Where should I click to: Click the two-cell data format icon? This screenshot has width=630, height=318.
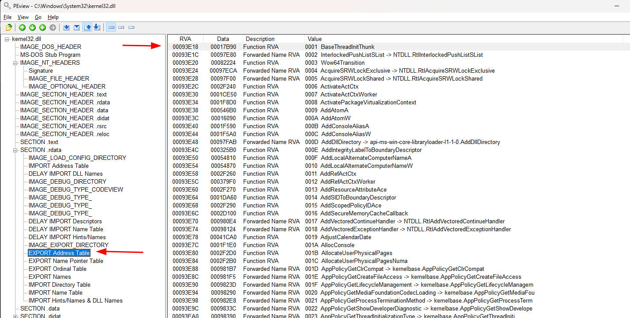point(121,27)
